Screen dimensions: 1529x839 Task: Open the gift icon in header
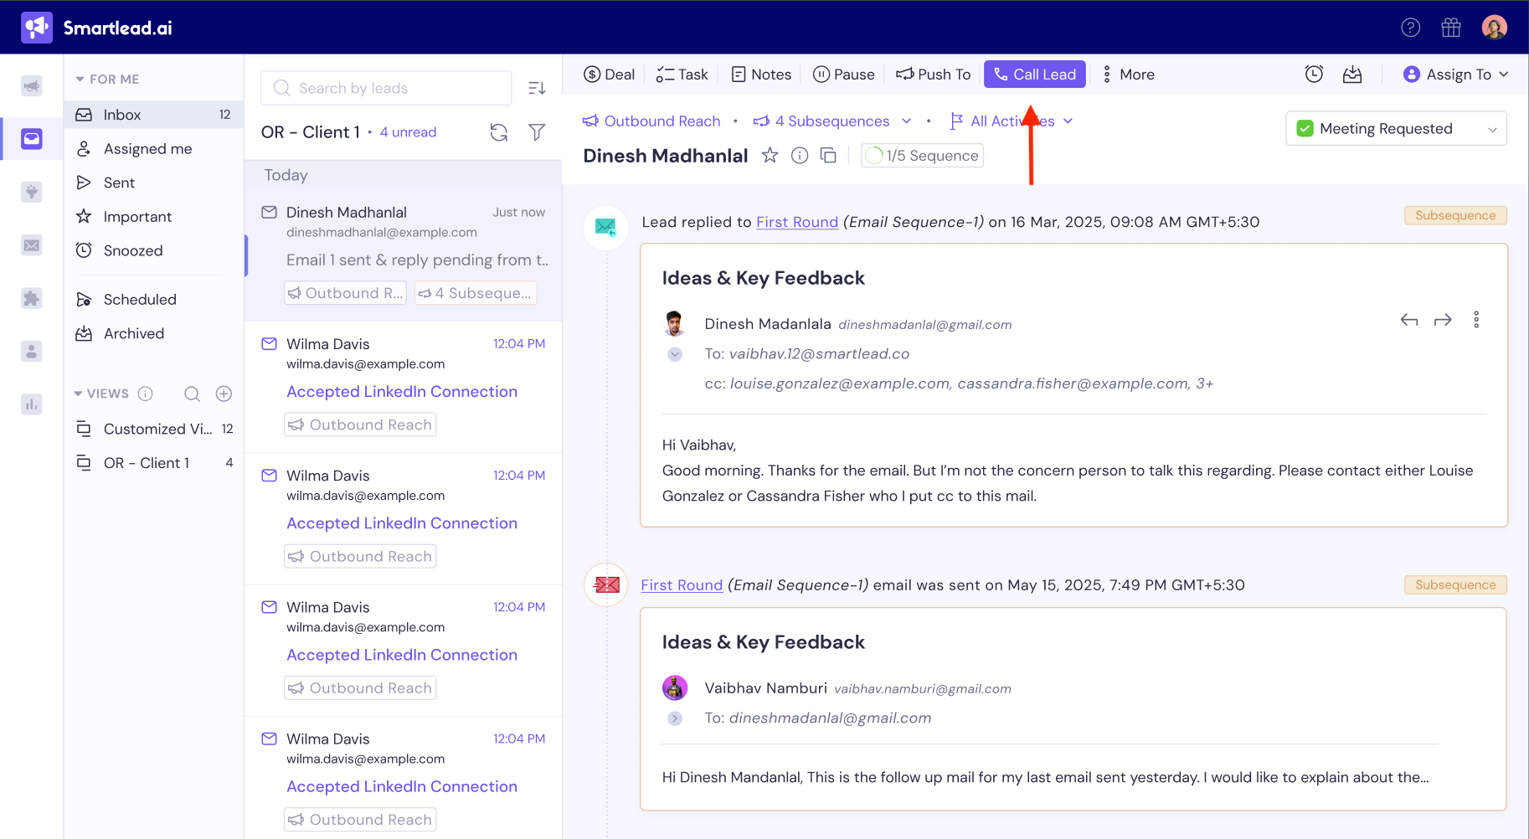[1451, 28]
